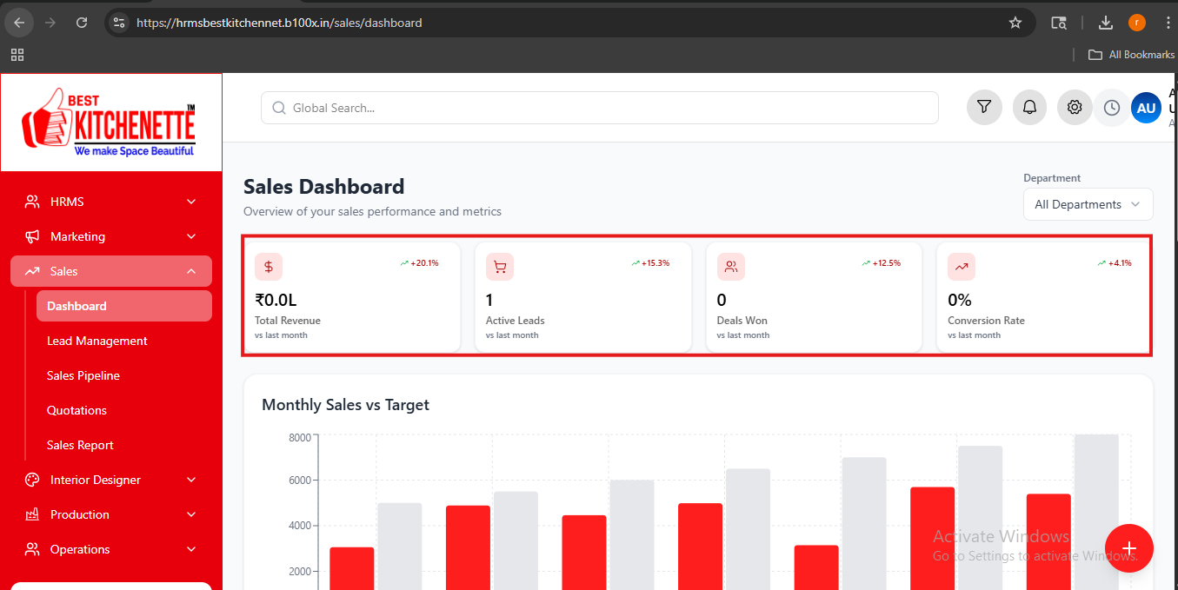The image size is (1178, 590).
Task: Click the 0% Conversion Rate value
Action: (x=960, y=300)
